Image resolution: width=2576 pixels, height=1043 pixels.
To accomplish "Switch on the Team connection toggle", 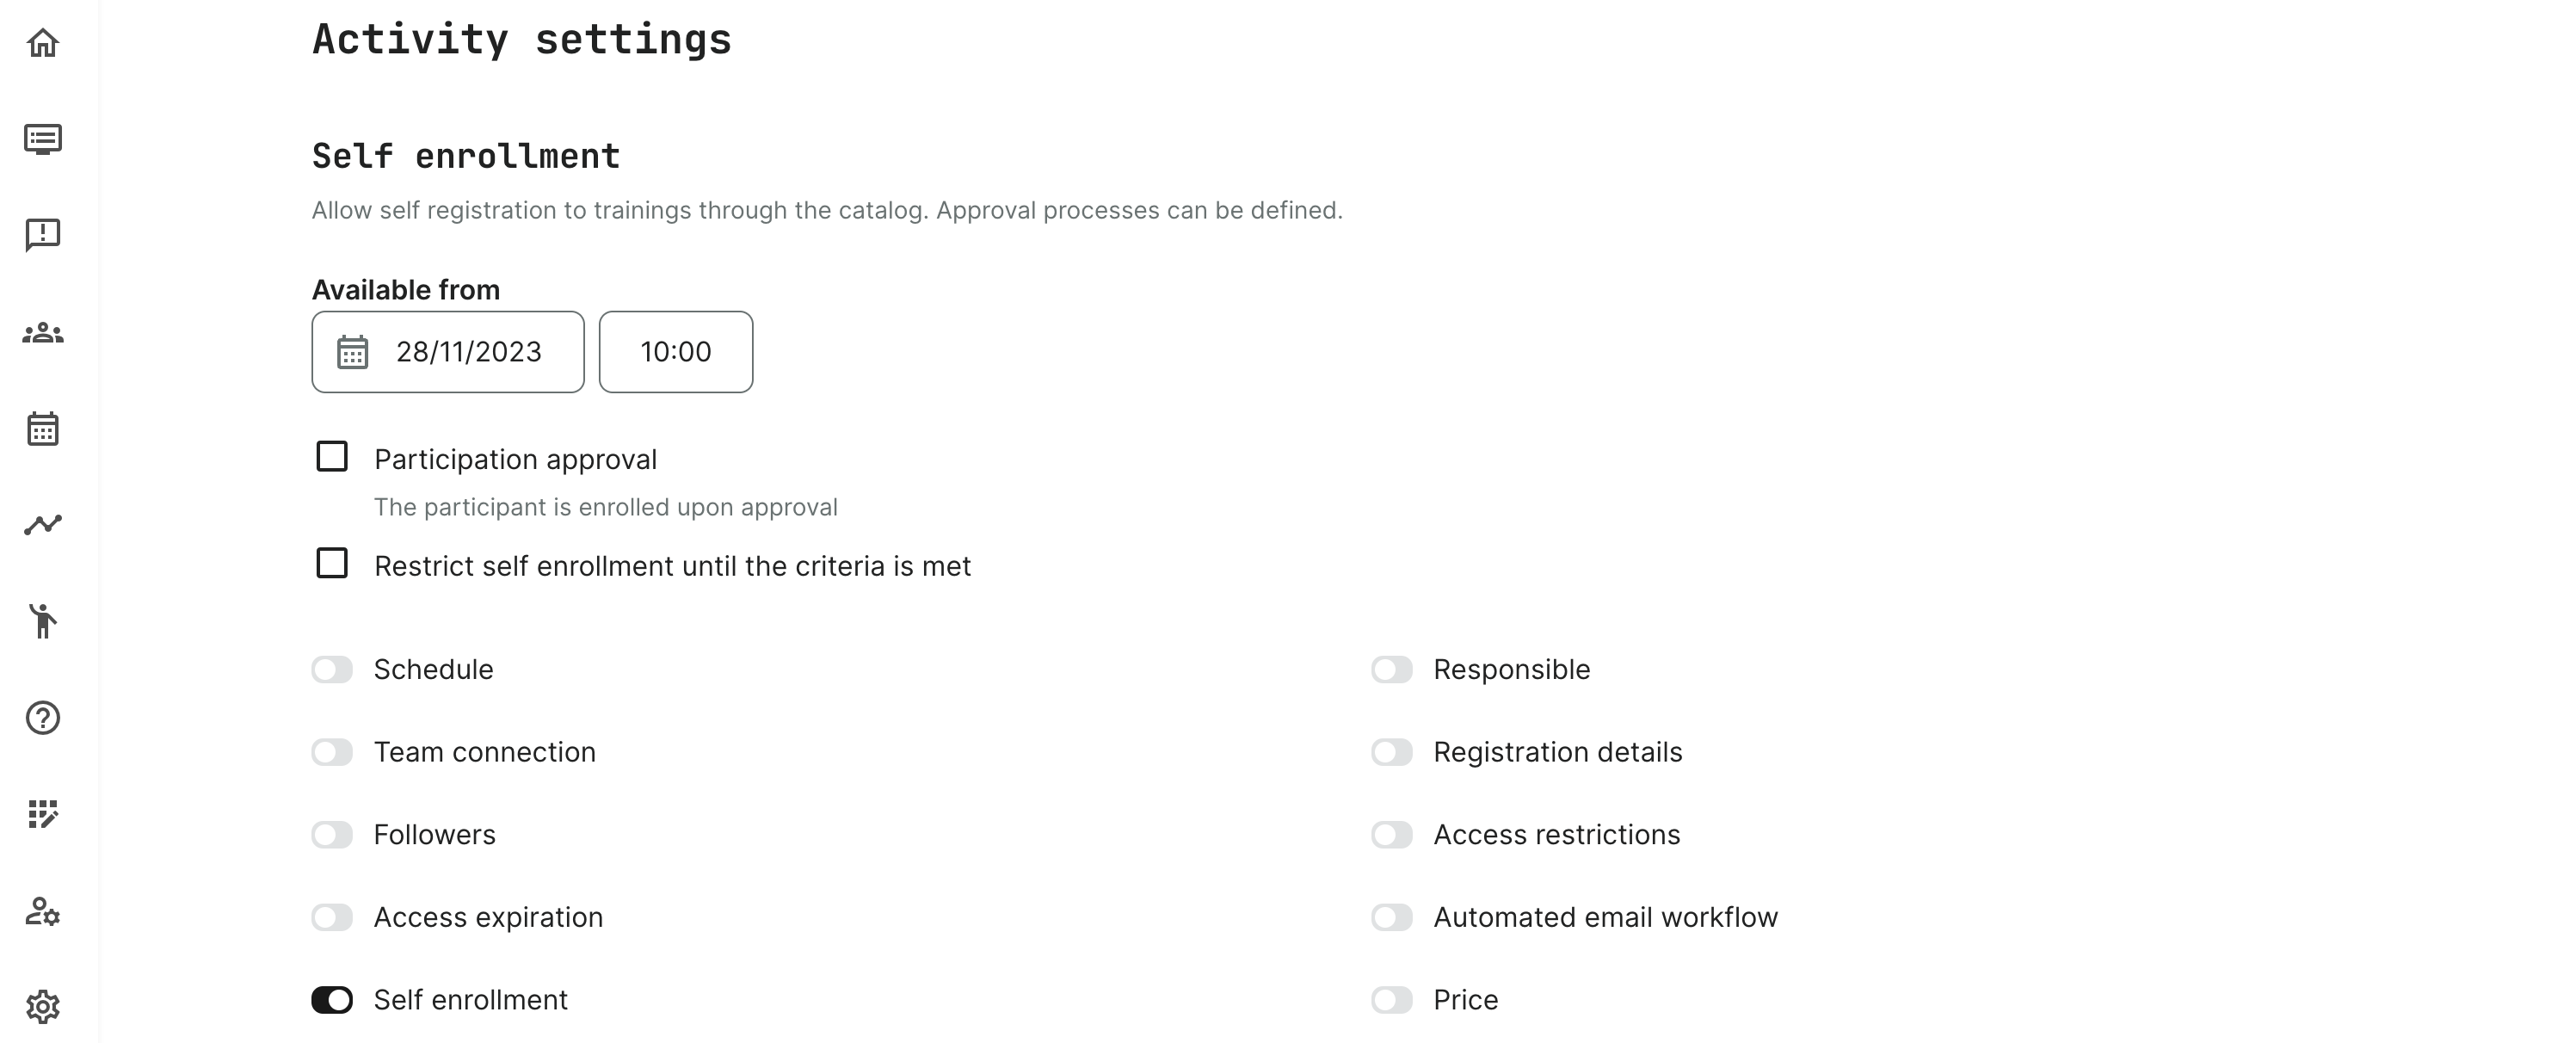I will [332, 752].
